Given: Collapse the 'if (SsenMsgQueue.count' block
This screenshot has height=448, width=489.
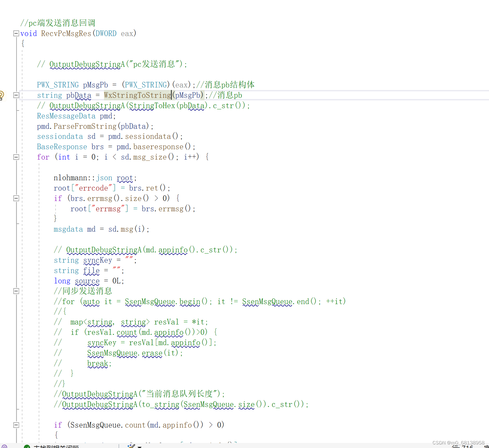Looking at the screenshot, I should 16,425.
